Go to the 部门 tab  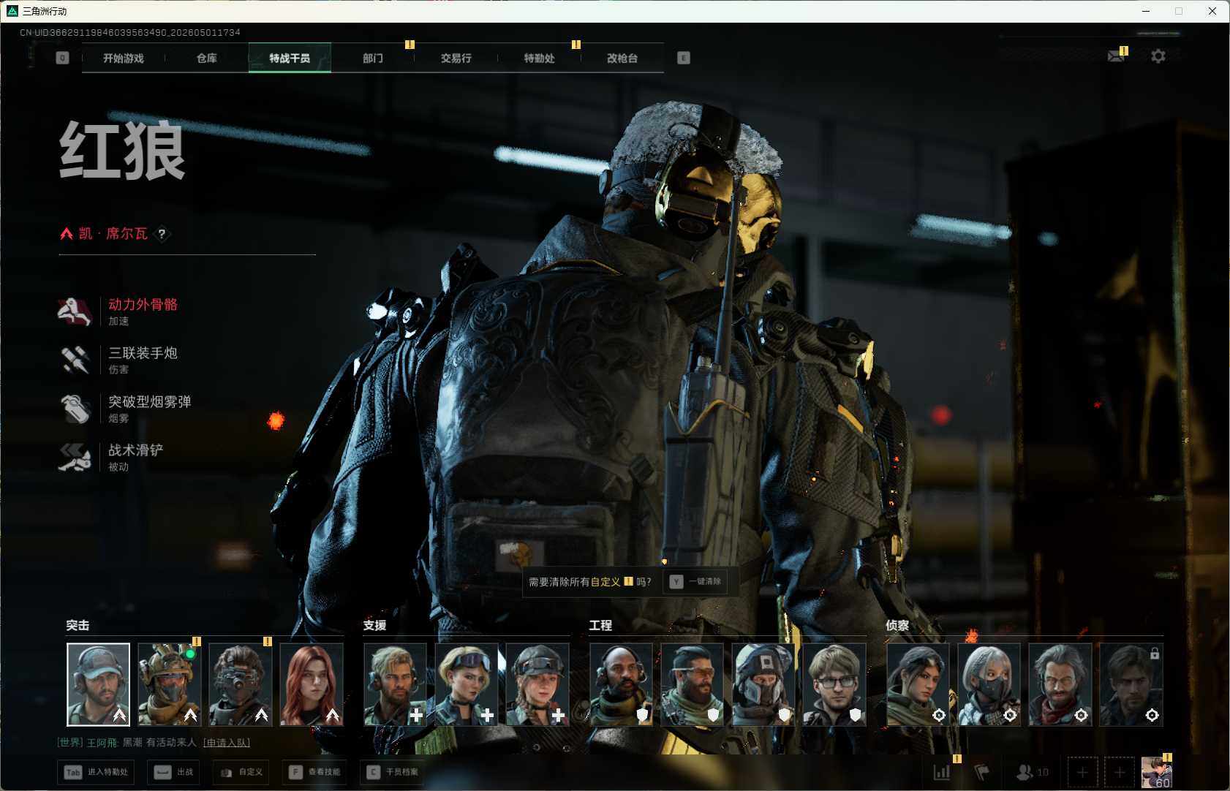click(373, 58)
